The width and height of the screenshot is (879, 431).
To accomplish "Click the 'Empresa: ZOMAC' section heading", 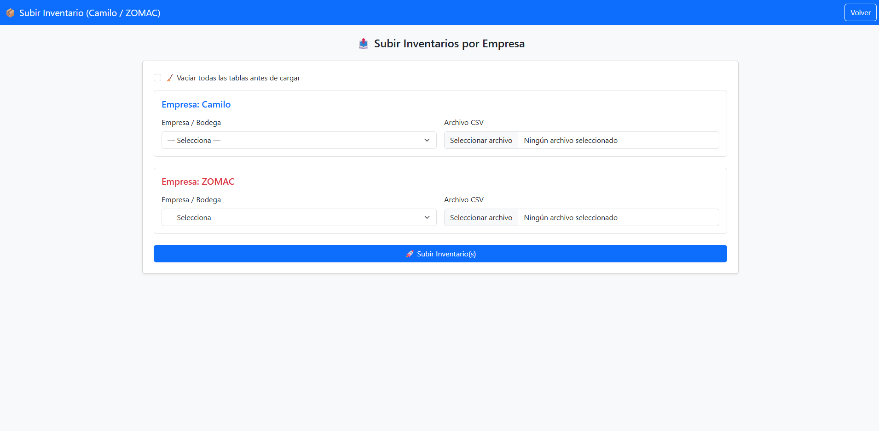I will point(198,181).
